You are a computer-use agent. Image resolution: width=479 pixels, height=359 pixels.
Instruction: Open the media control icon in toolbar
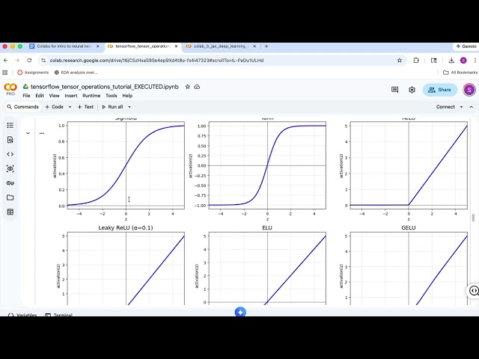pos(434,61)
